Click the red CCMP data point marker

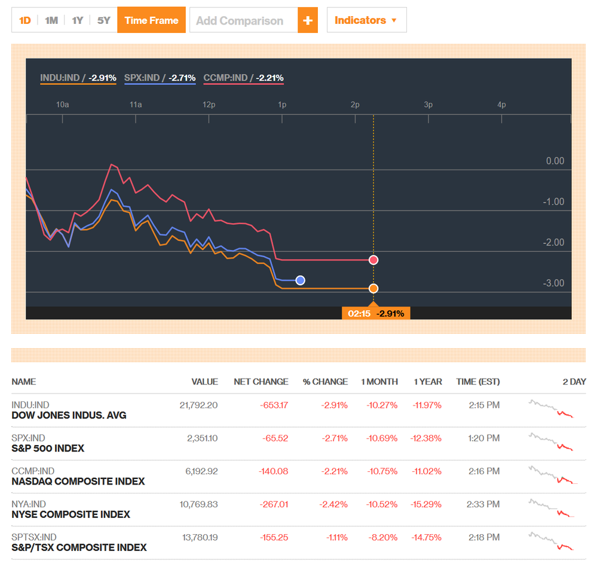point(373,260)
